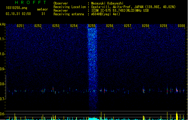
Task: Click the 0.8 kHz frequency label
Action: [2, 84]
